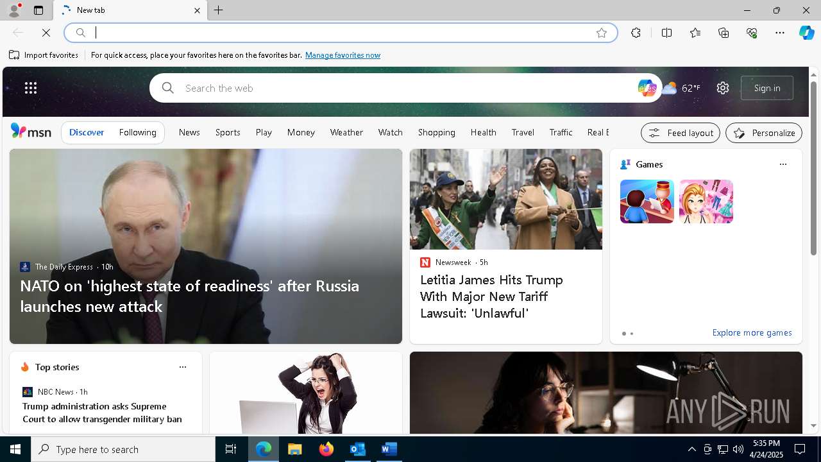Click the Personalize button

[764, 133]
